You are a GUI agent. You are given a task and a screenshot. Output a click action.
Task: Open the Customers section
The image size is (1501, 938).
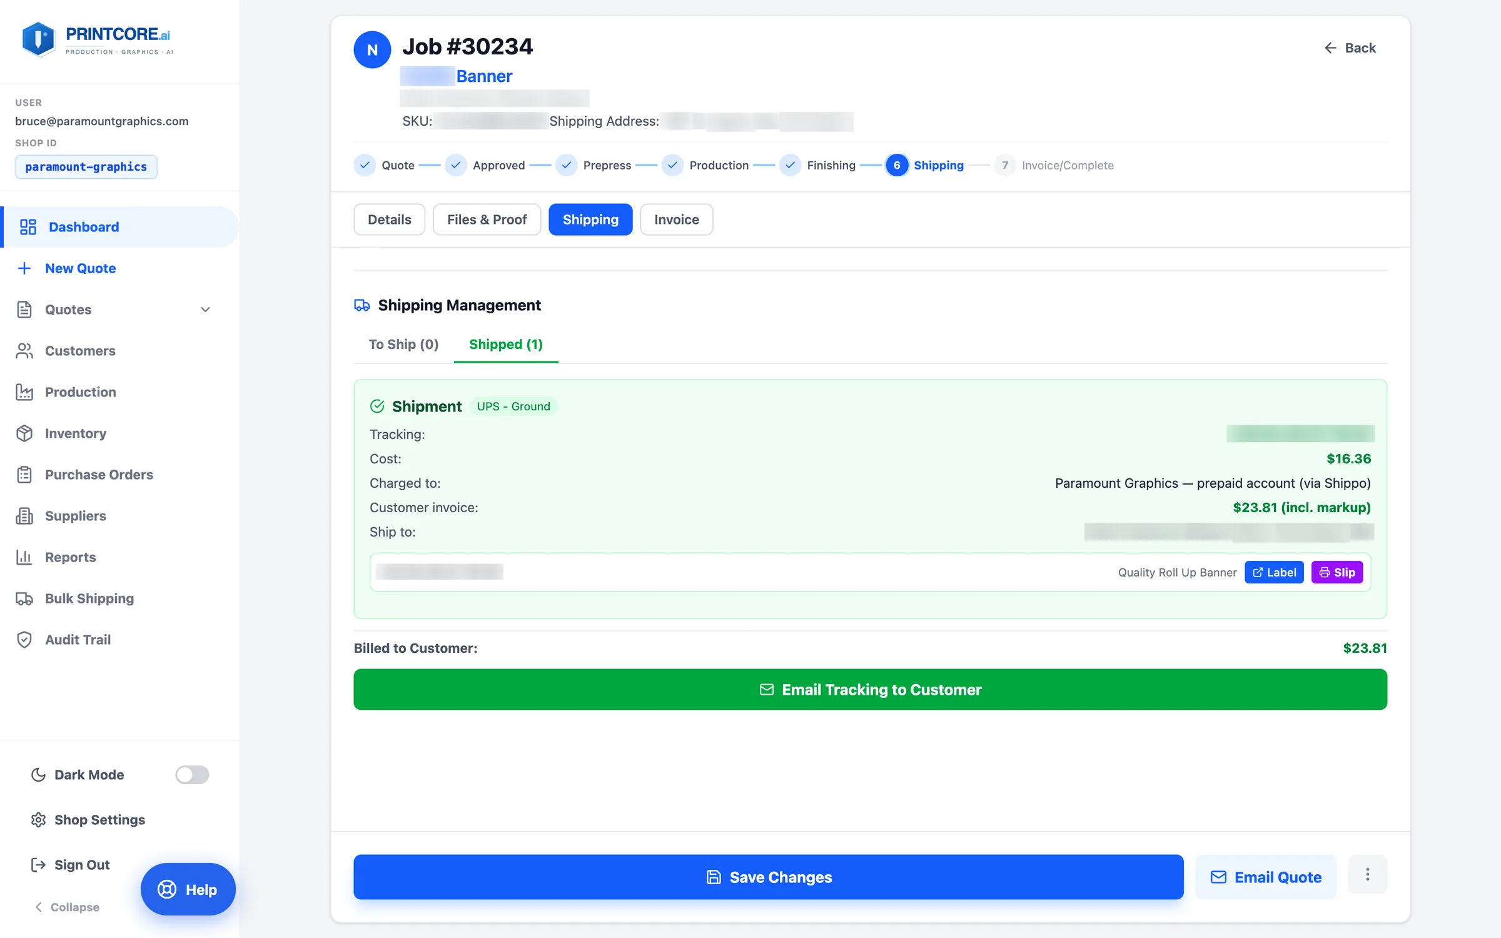[80, 351]
